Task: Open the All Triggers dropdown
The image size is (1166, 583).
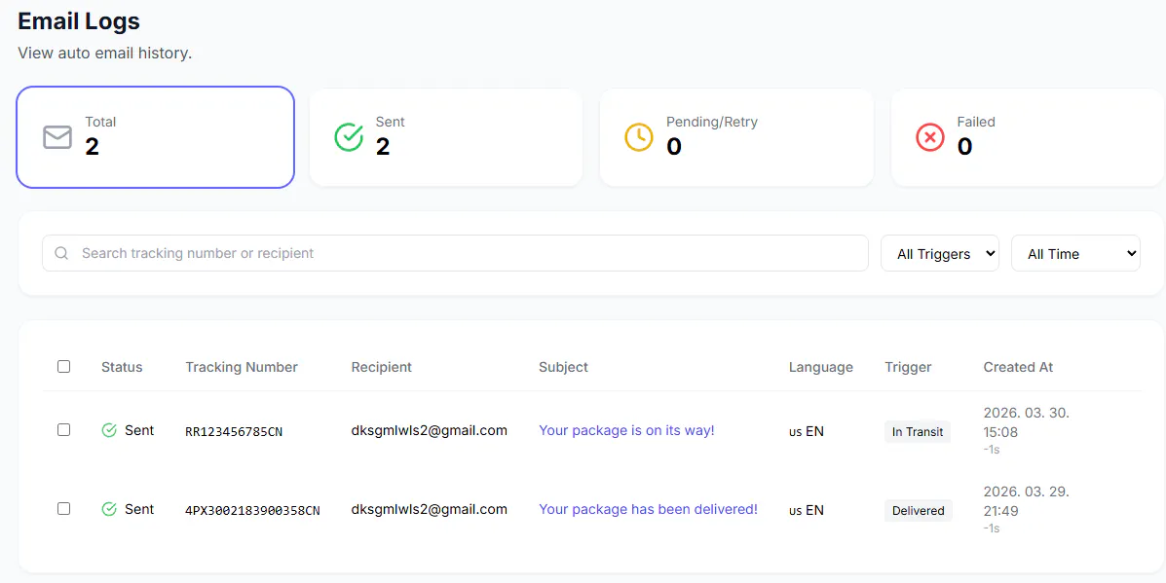Action: (x=940, y=253)
